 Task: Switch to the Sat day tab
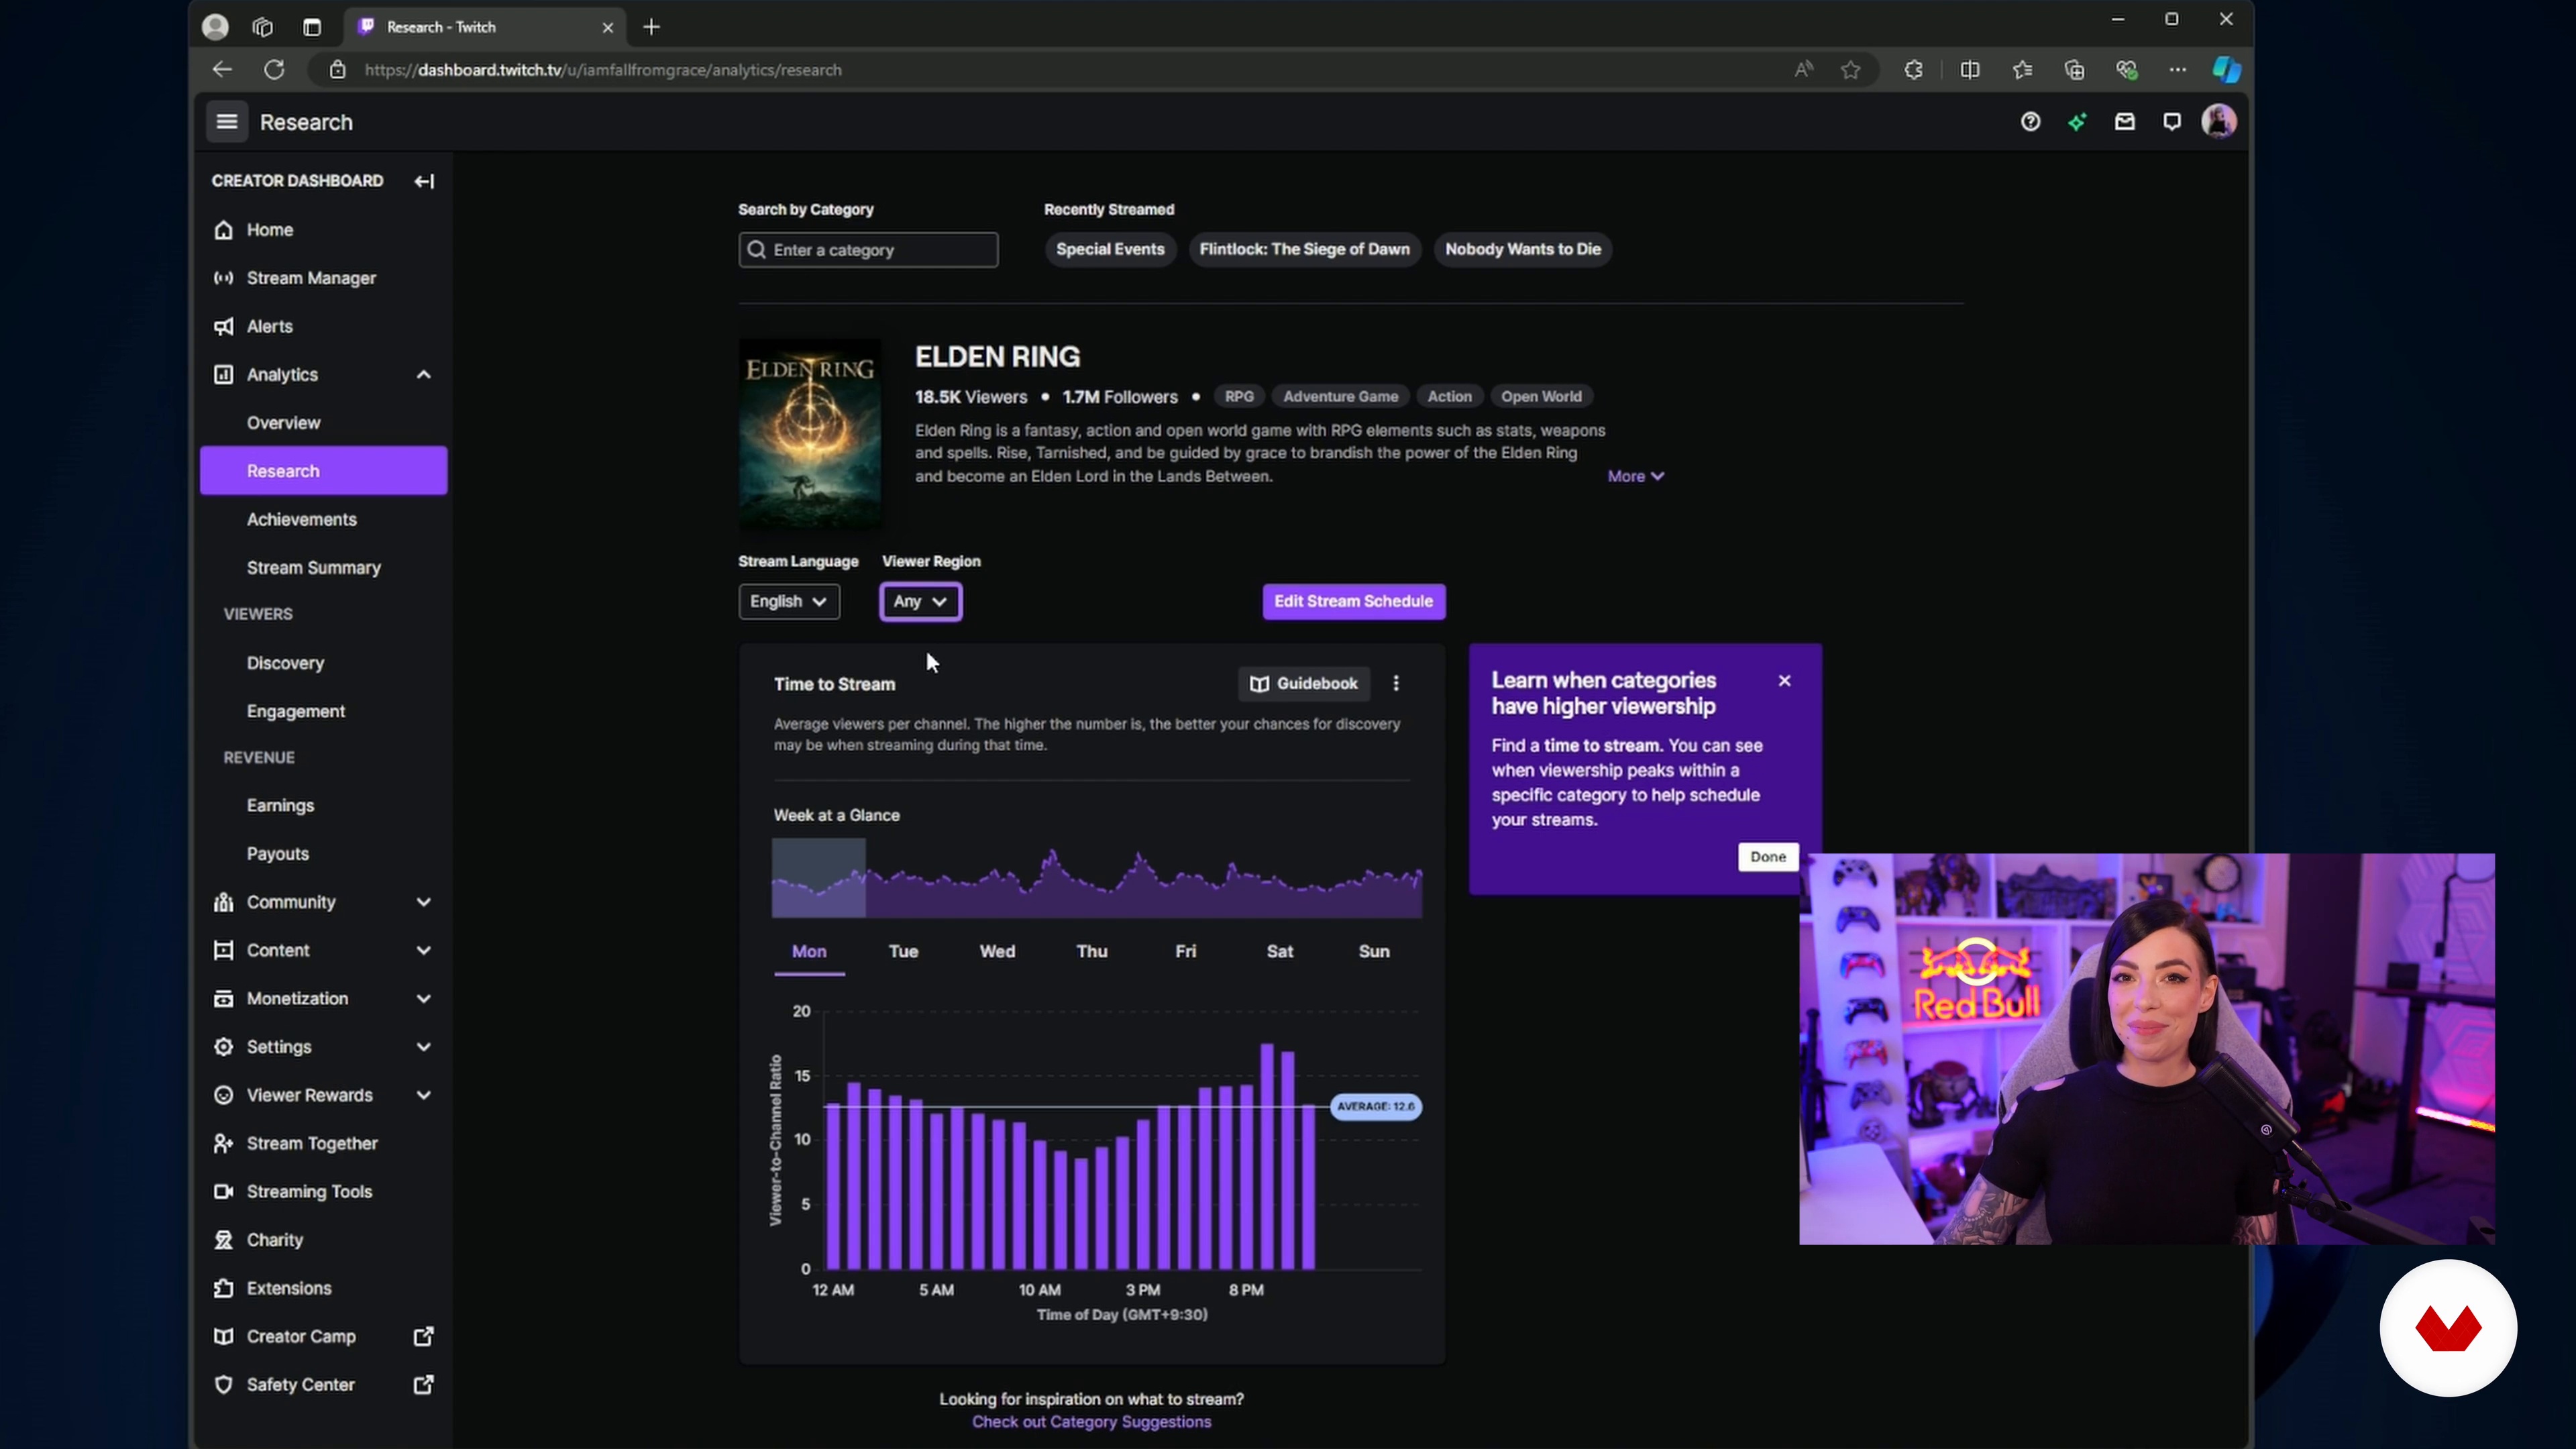point(1280,952)
